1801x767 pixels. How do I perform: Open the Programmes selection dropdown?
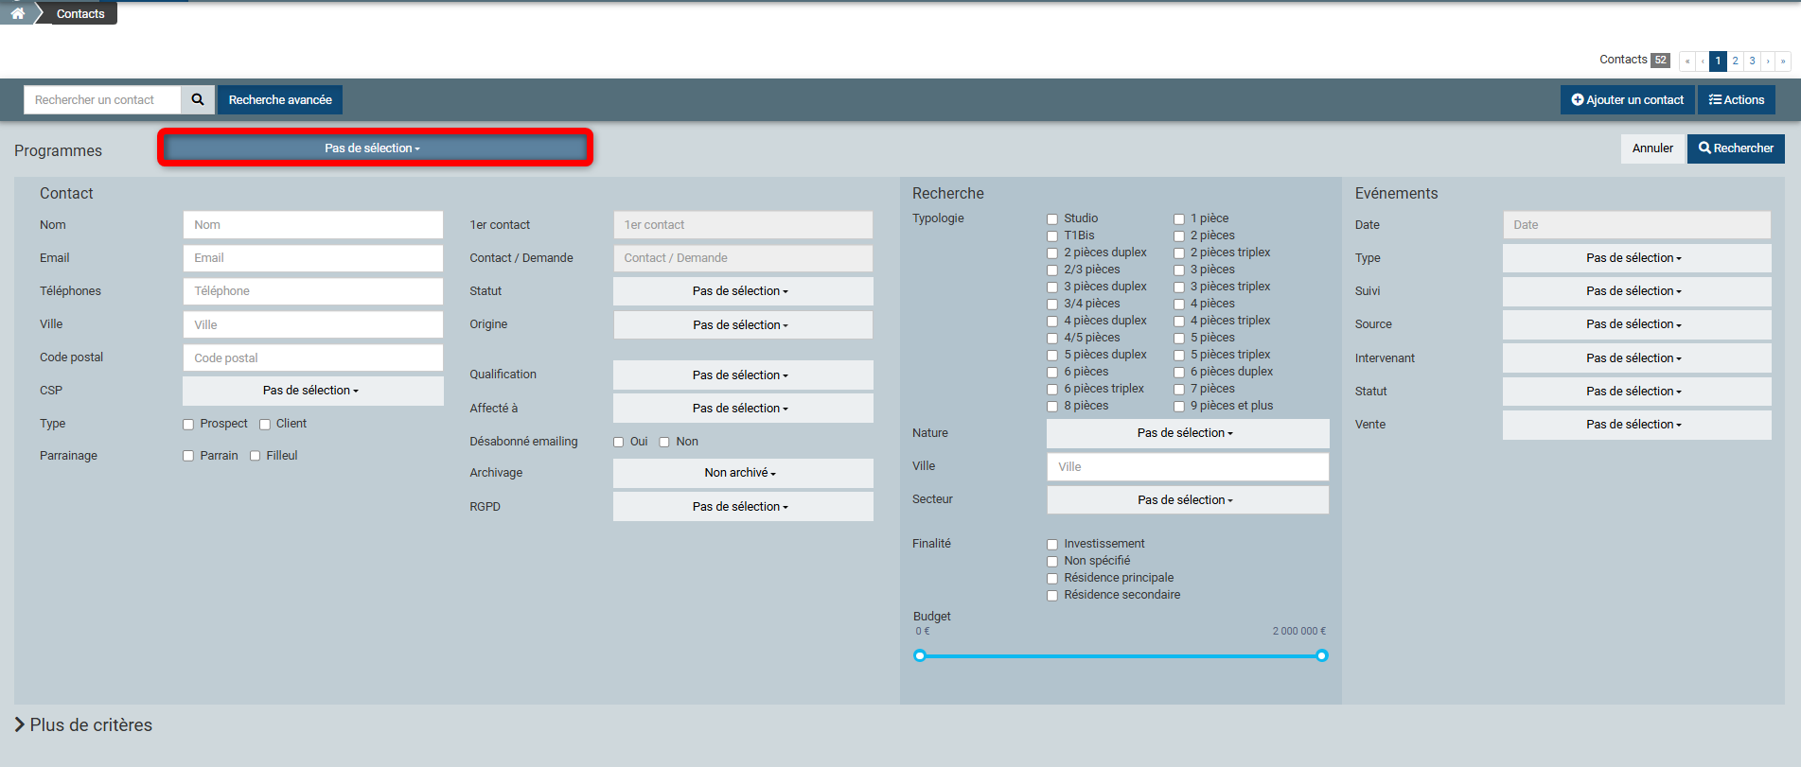(x=374, y=148)
